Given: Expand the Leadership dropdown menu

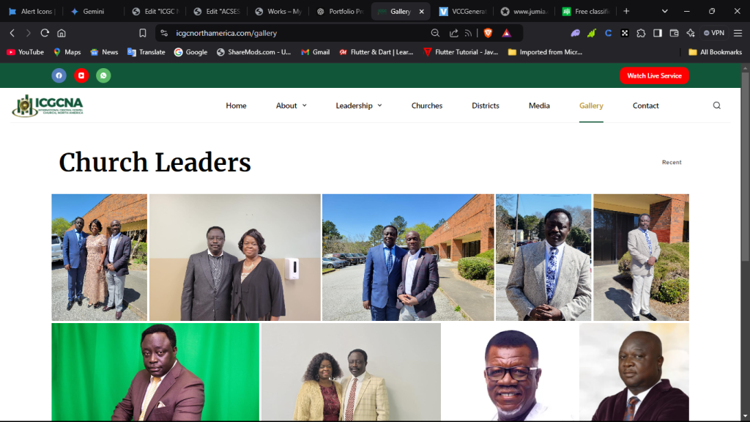Looking at the screenshot, I should tap(358, 105).
